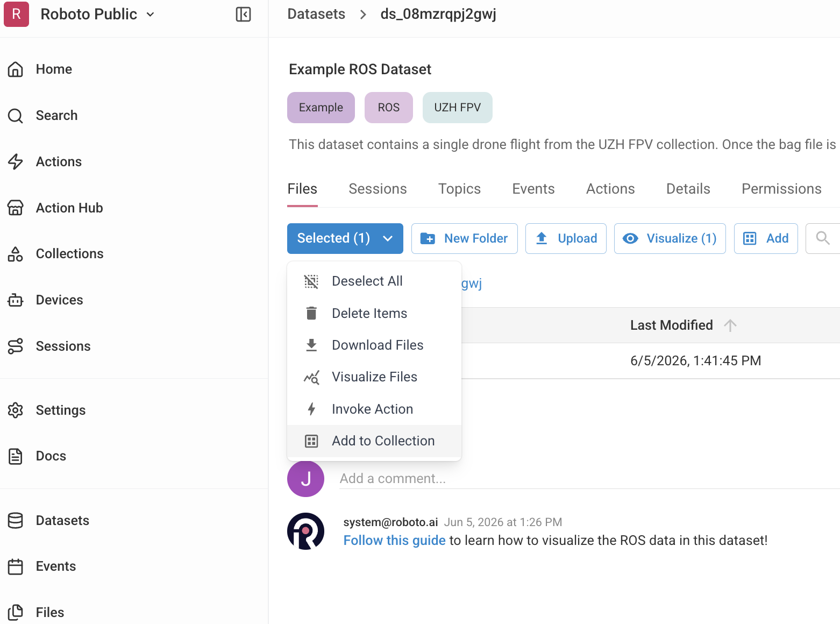This screenshot has width=840, height=624.
Task: Choose Add to Collection from menu
Action: (374, 441)
